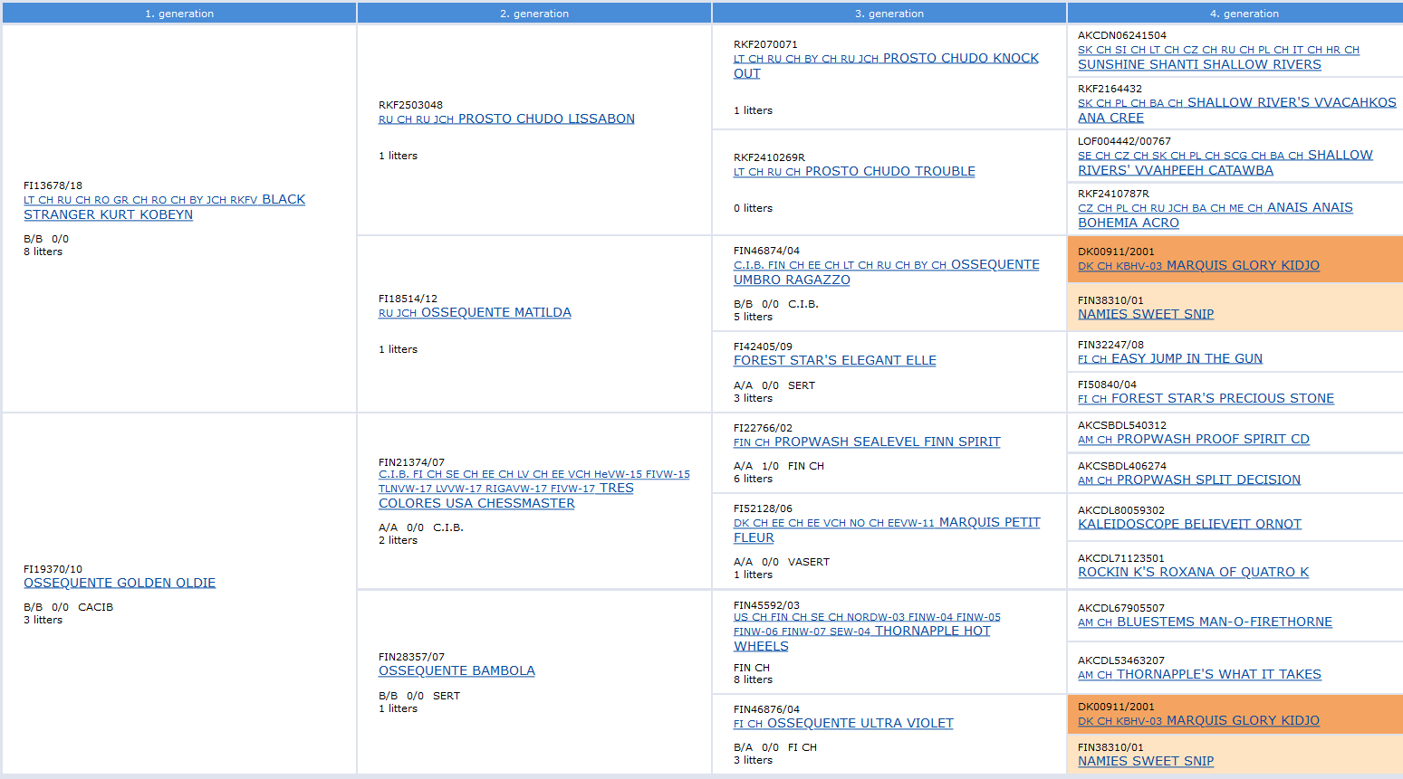Open Namies Sweet Snip in bottom highlighted cell
Viewport: 1403px width, 779px height.
pos(1146,761)
